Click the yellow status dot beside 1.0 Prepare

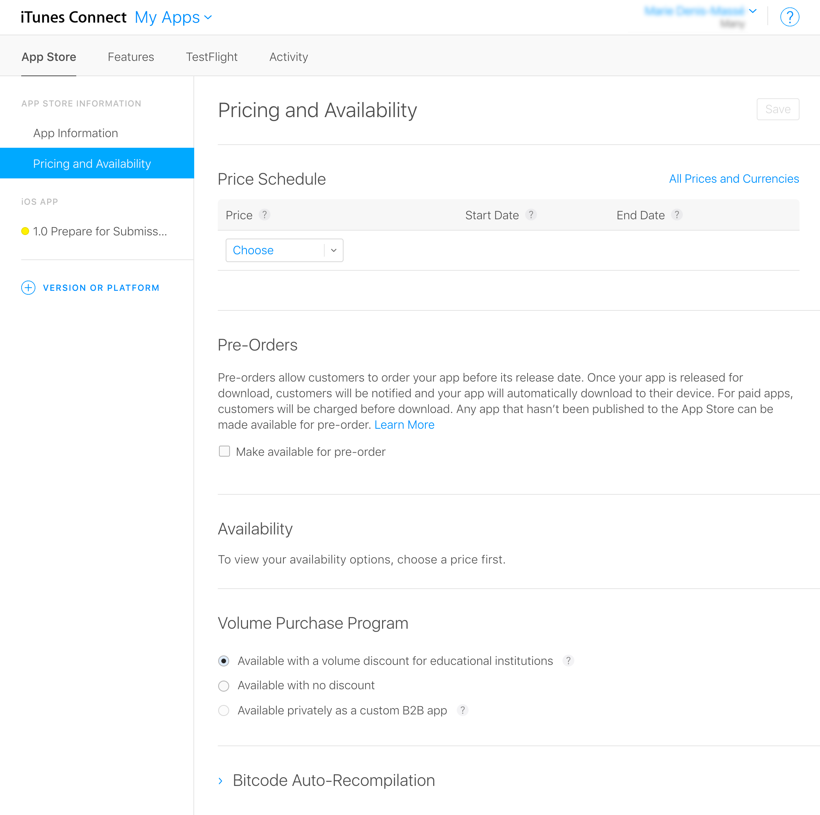tap(25, 231)
